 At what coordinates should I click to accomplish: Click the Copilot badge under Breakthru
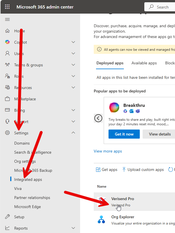tap(125, 111)
